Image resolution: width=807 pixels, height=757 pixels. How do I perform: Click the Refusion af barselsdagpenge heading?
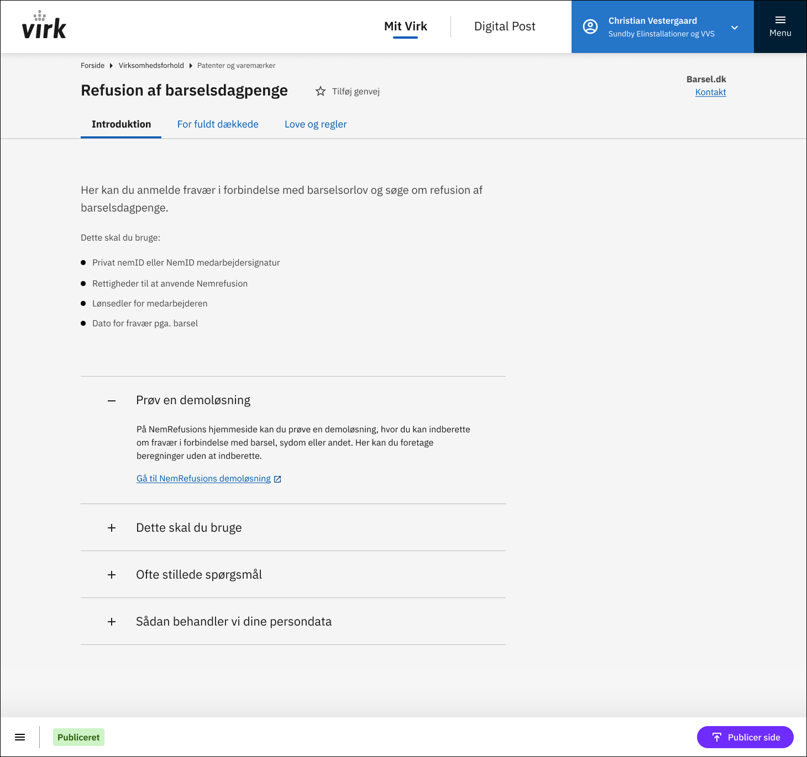[184, 91]
